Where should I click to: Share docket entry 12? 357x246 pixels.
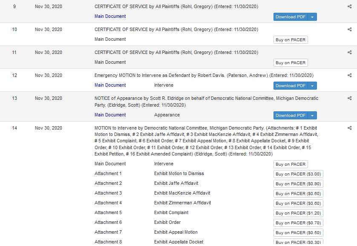point(349,75)
